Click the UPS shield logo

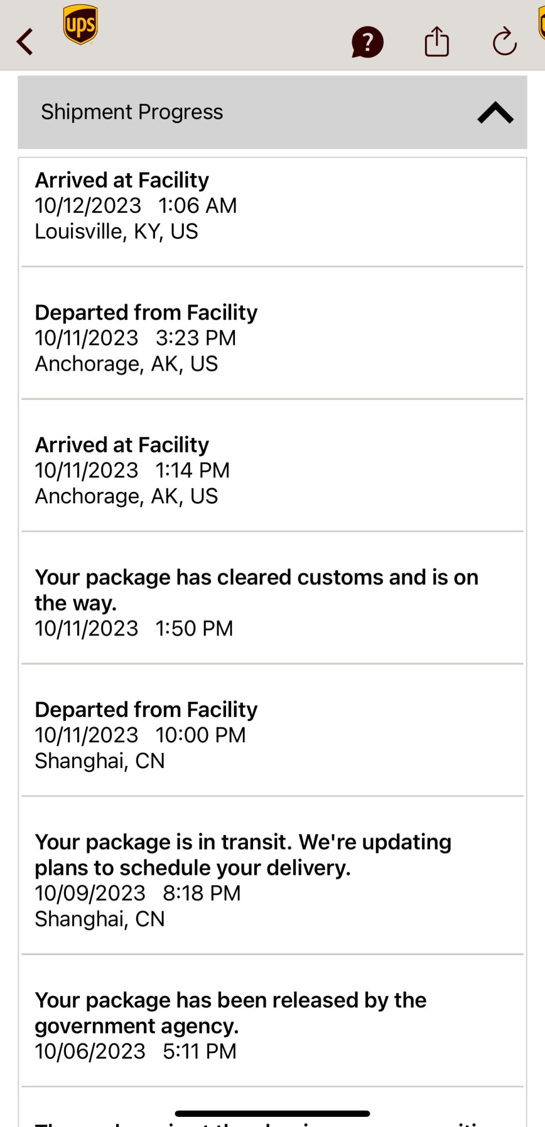click(x=80, y=24)
